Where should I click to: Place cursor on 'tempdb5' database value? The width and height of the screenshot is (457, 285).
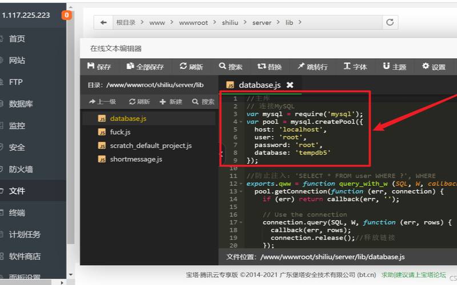pyautogui.click(x=313, y=153)
